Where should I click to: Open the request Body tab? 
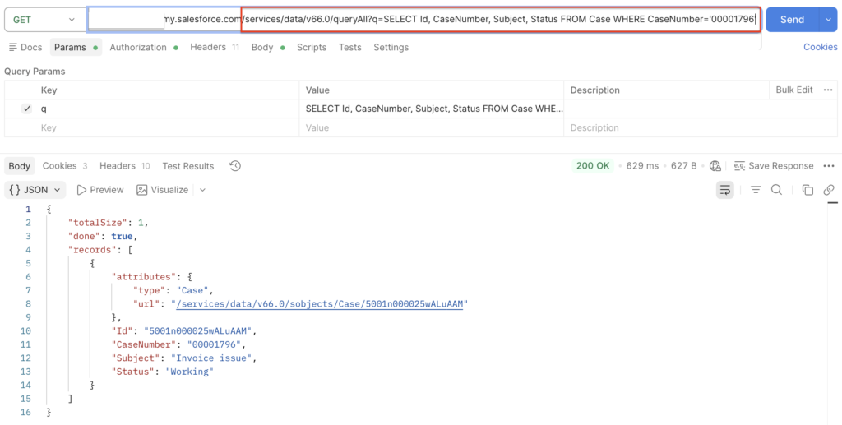(x=267, y=47)
